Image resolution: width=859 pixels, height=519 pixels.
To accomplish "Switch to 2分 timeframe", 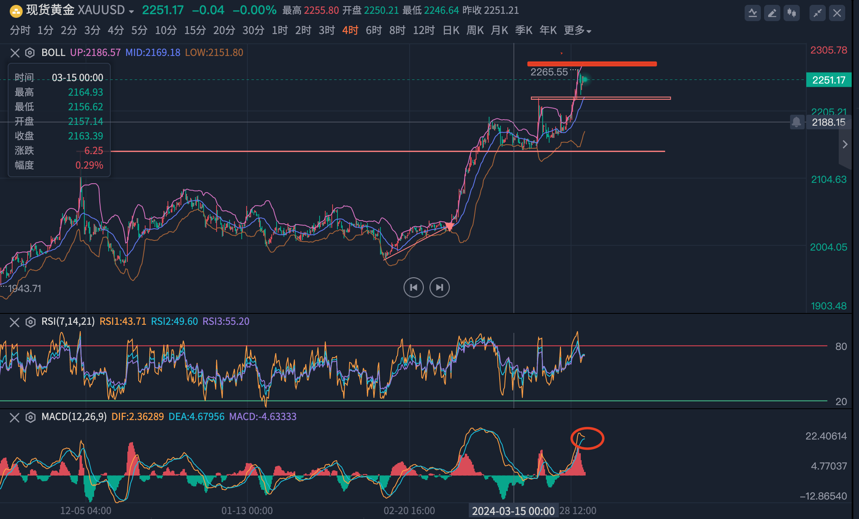I will (x=69, y=30).
